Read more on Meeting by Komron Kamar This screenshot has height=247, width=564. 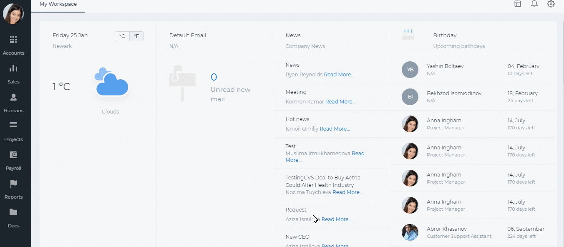(x=340, y=102)
